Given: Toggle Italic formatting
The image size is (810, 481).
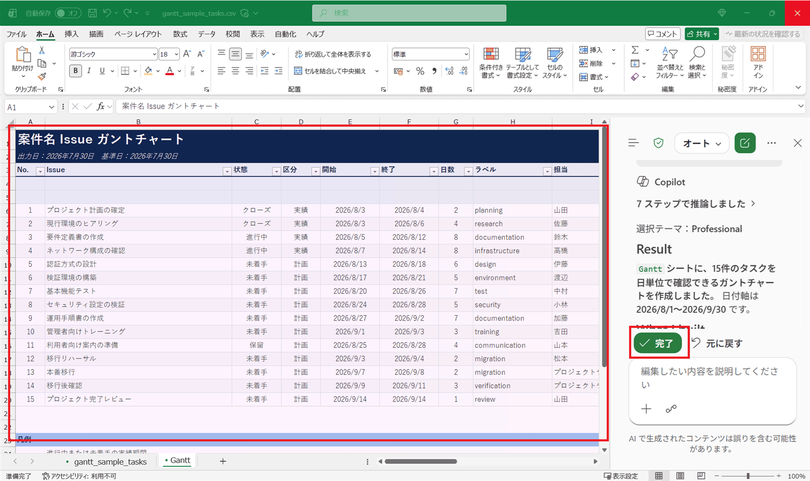Looking at the screenshot, I should point(89,71).
